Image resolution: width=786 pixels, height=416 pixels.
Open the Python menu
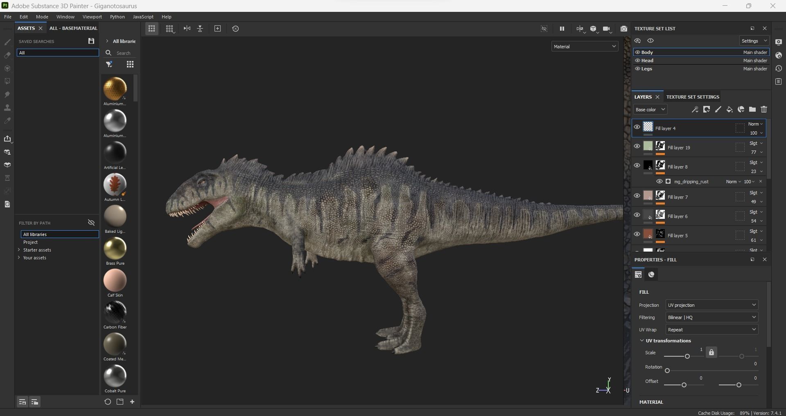tap(117, 17)
